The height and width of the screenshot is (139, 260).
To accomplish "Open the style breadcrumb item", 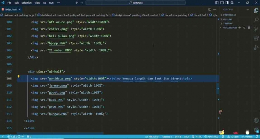I will [x=213, y=15].
